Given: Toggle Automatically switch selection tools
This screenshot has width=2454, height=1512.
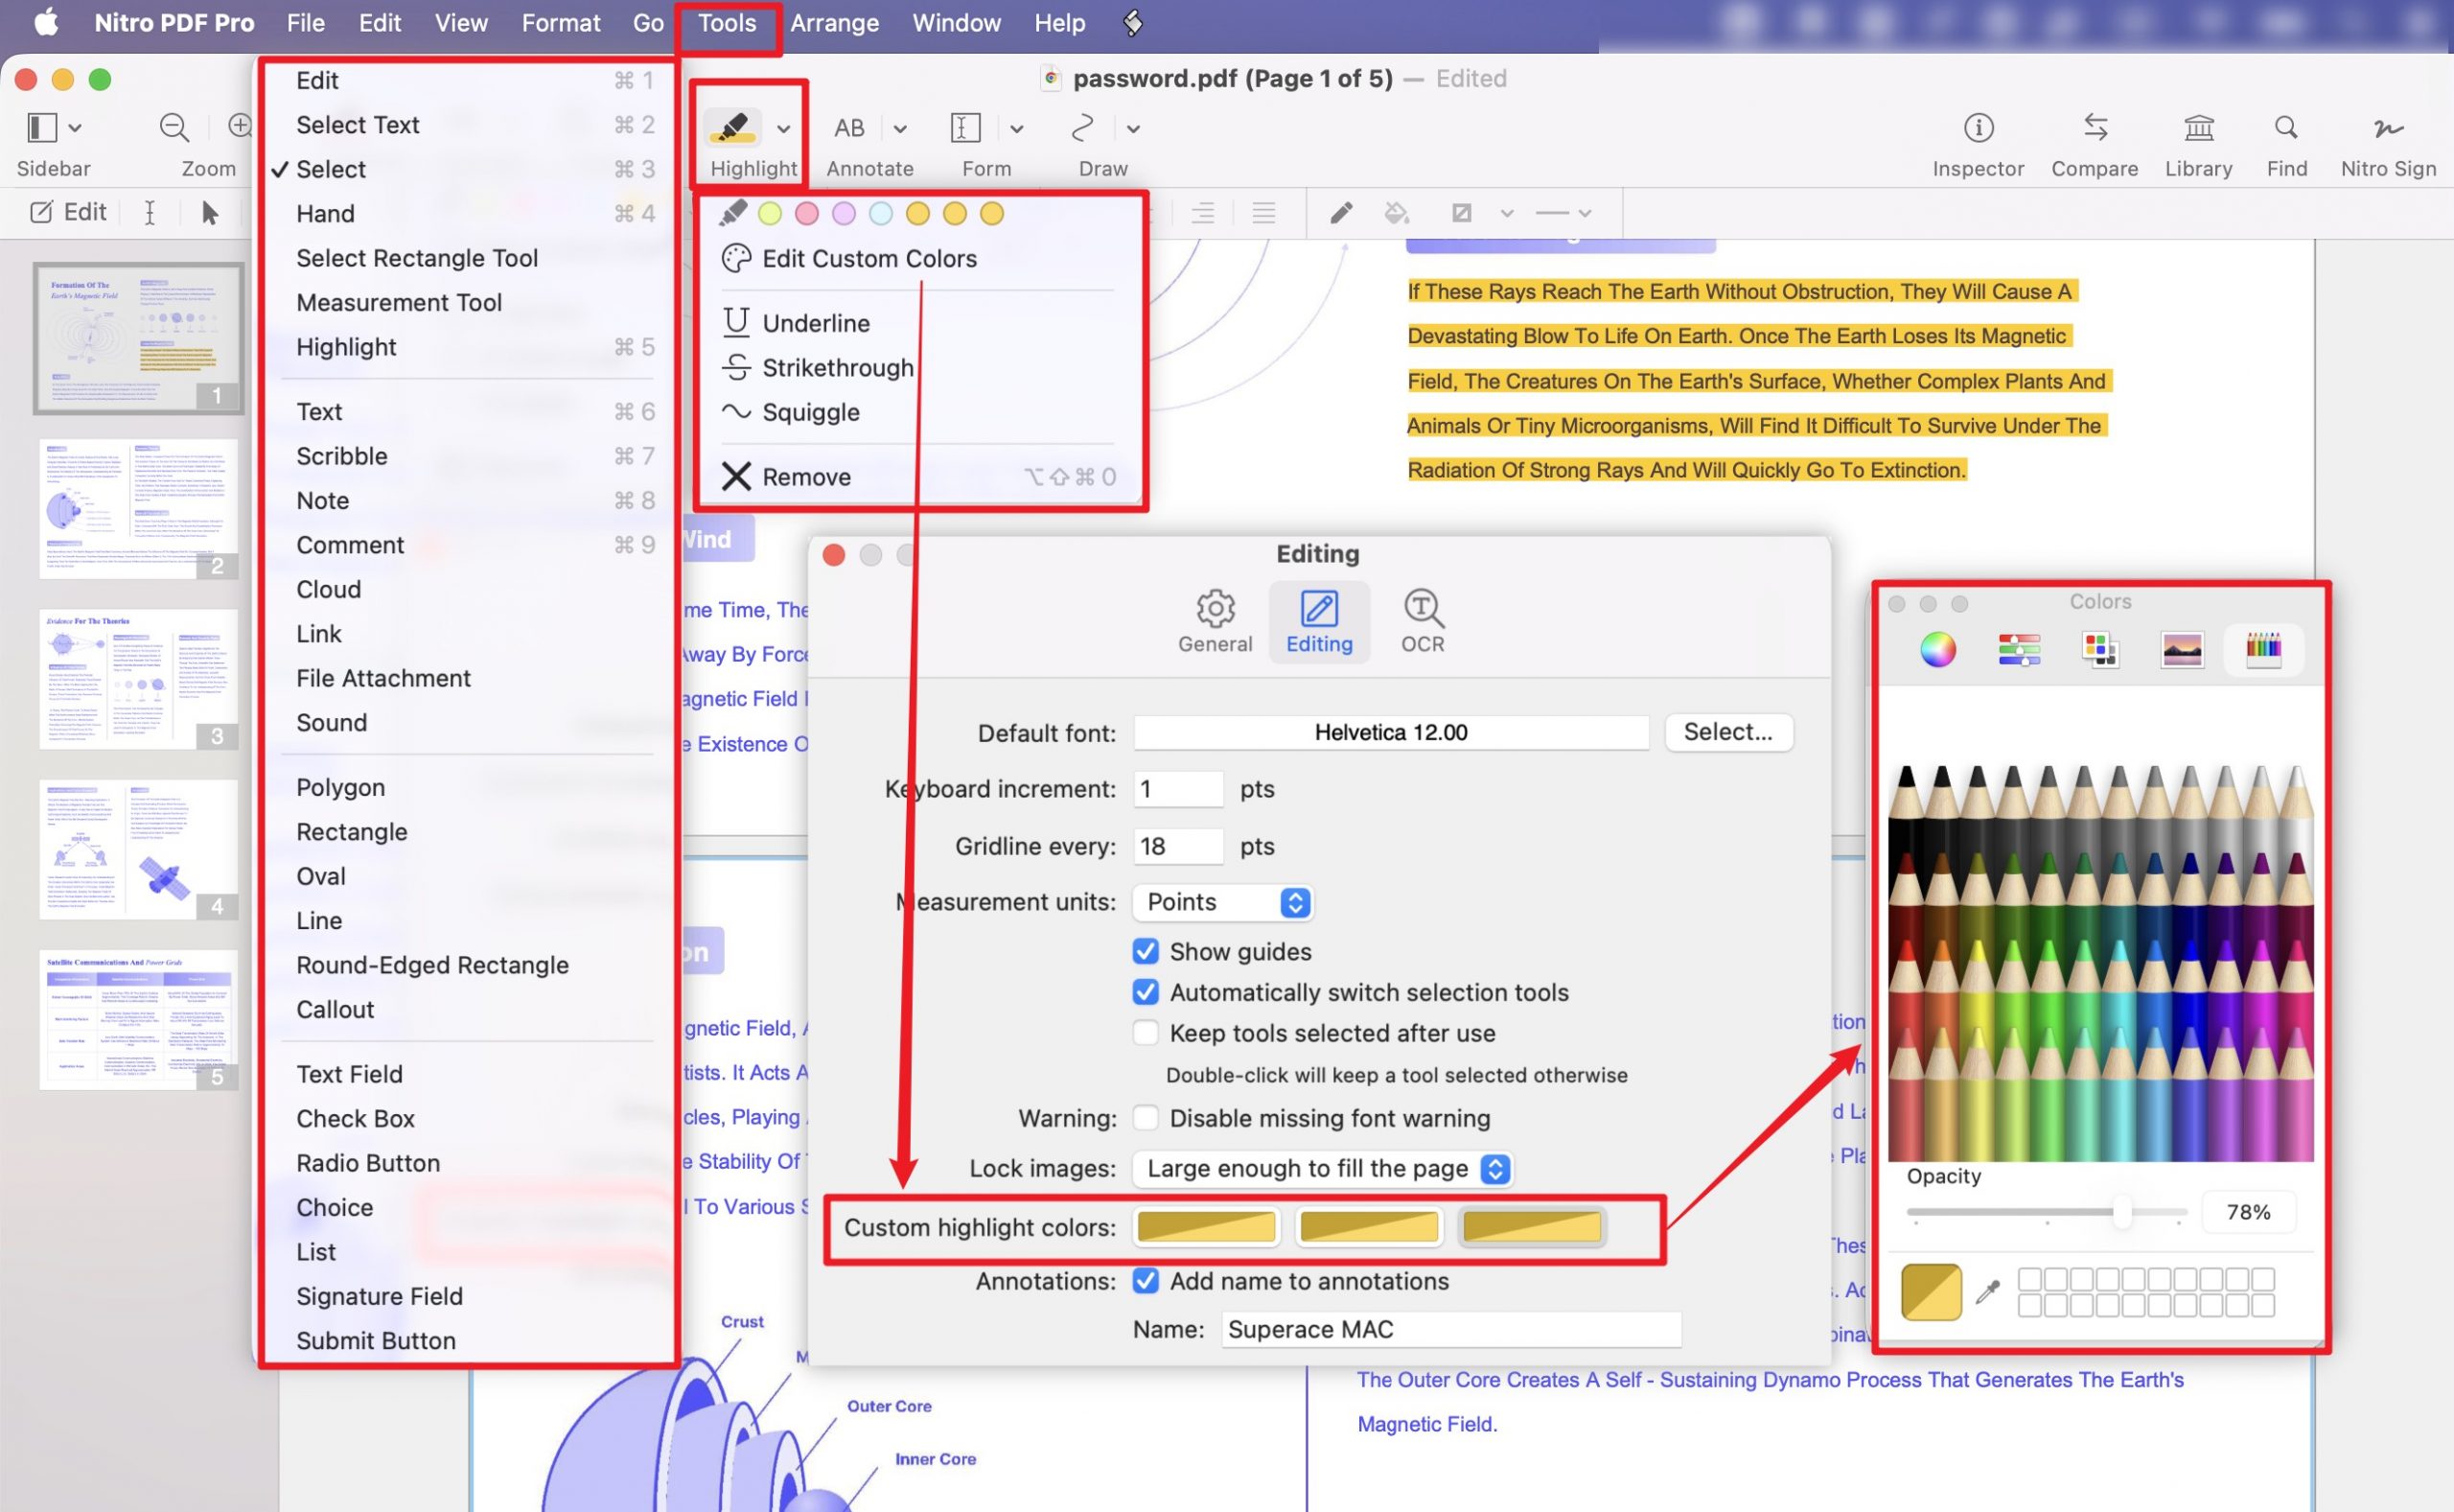Looking at the screenshot, I should [x=1145, y=992].
